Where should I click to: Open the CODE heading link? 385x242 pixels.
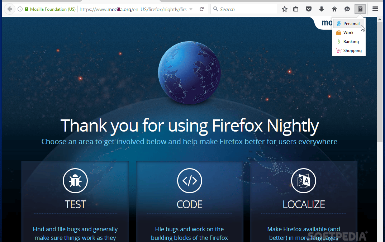[x=190, y=204]
